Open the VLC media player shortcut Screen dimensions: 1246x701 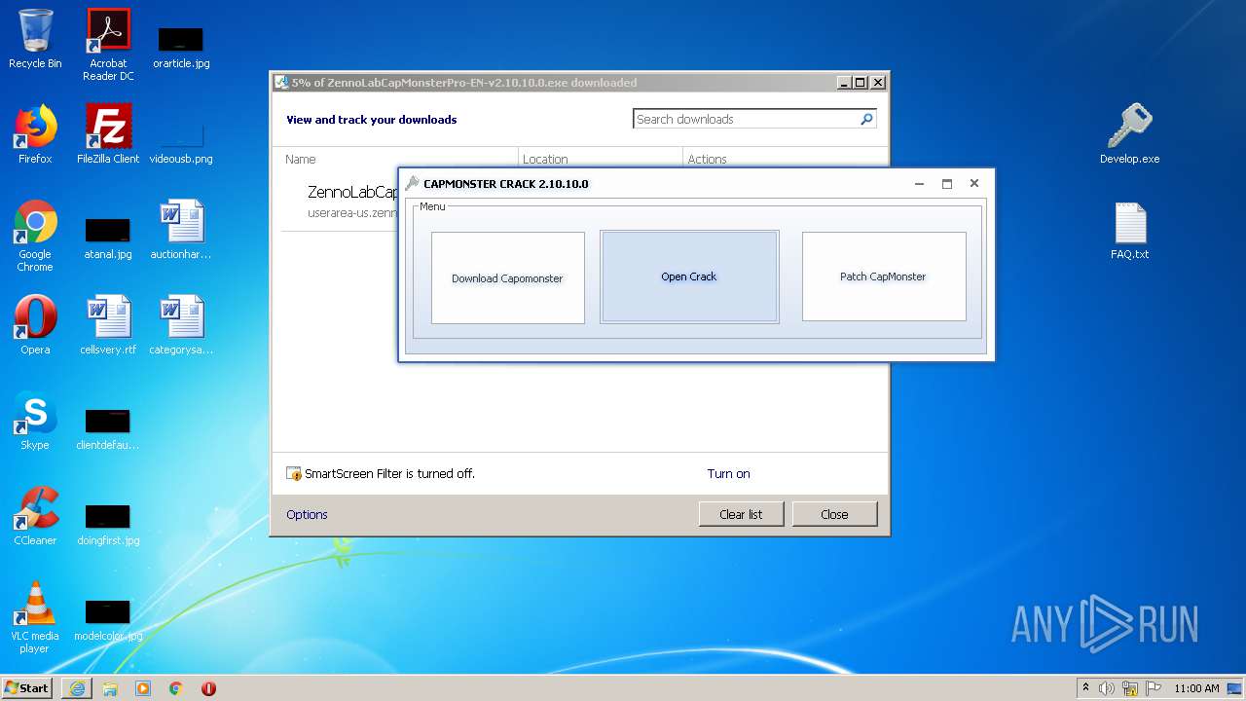coord(35,617)
